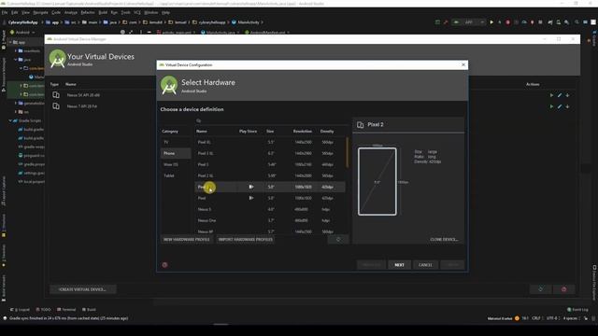Viewport: 598px width, 336px height.
Task: Click the Search Everywhere magnifier icon
Action: click(577, 22)
